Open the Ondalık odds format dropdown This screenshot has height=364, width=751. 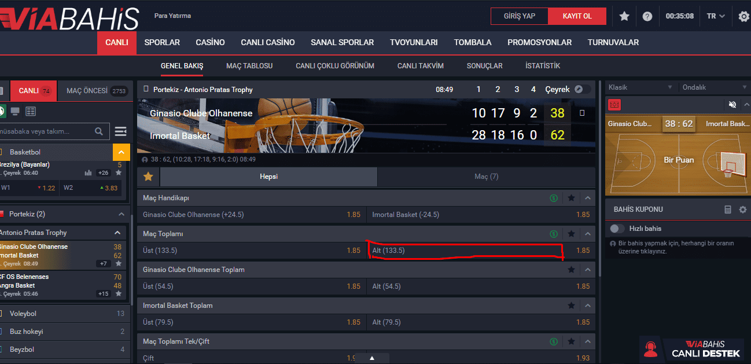715,87
